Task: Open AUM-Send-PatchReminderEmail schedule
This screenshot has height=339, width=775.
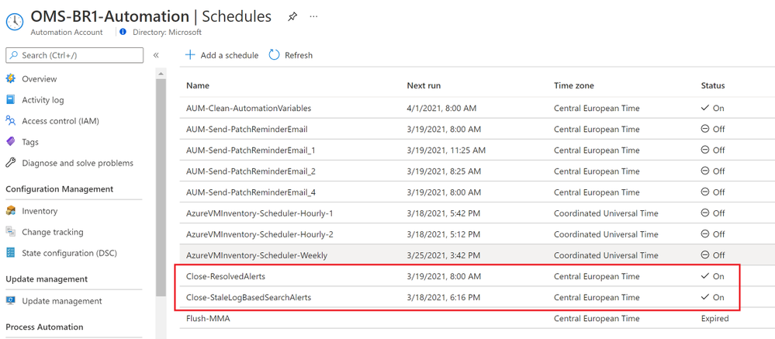Action: (x=247, y=129)
